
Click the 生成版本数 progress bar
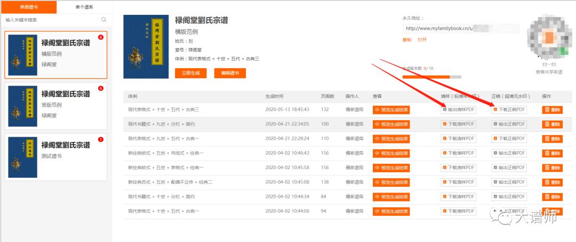[432, 77]
